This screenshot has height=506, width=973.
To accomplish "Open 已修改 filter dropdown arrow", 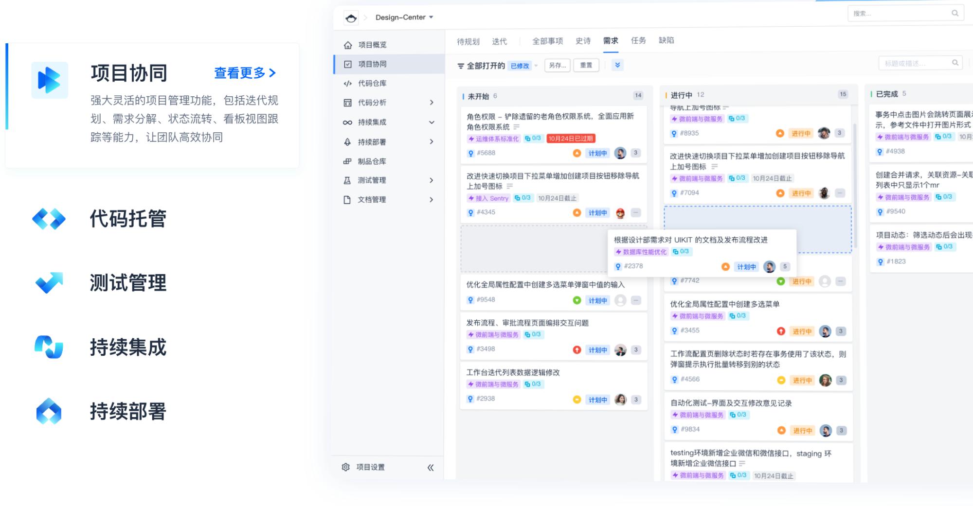I will 536,66.
